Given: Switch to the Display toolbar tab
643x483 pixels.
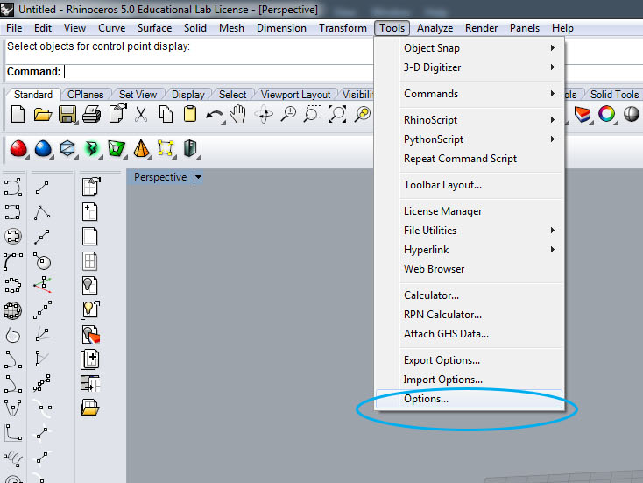Looking at the screenshot, I should pos(187,95).
